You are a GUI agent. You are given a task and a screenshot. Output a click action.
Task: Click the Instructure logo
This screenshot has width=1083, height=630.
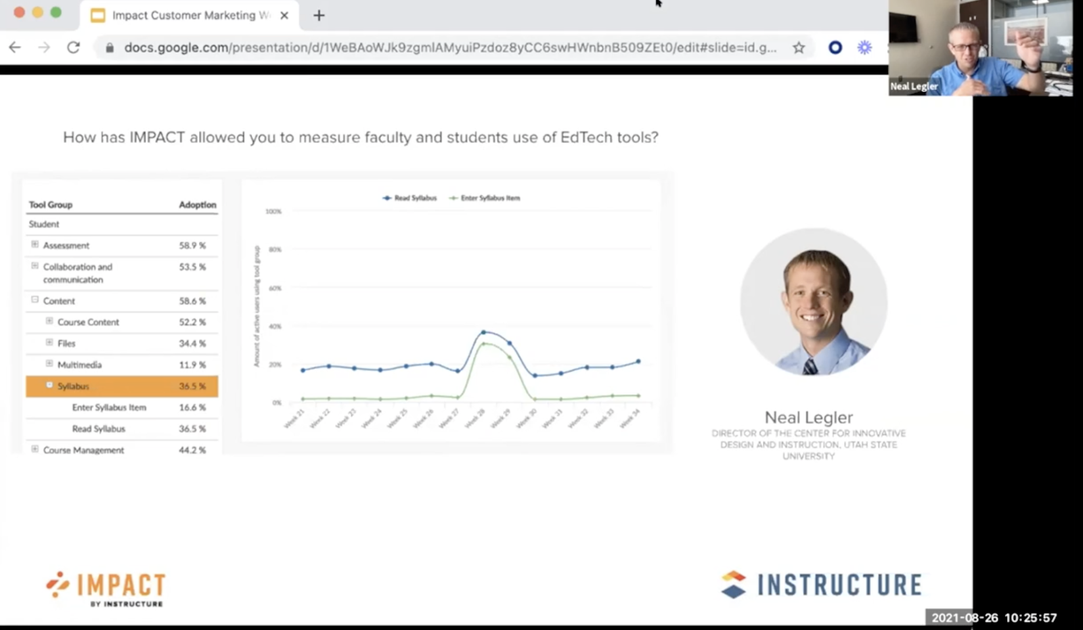click(821, 585)
